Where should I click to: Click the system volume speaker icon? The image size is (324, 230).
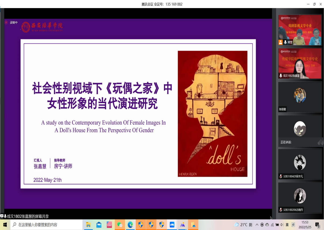pyautogui.click(x=282, y=225)
